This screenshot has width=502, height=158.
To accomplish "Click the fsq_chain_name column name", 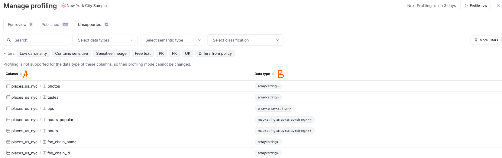I will coord(62,142).
